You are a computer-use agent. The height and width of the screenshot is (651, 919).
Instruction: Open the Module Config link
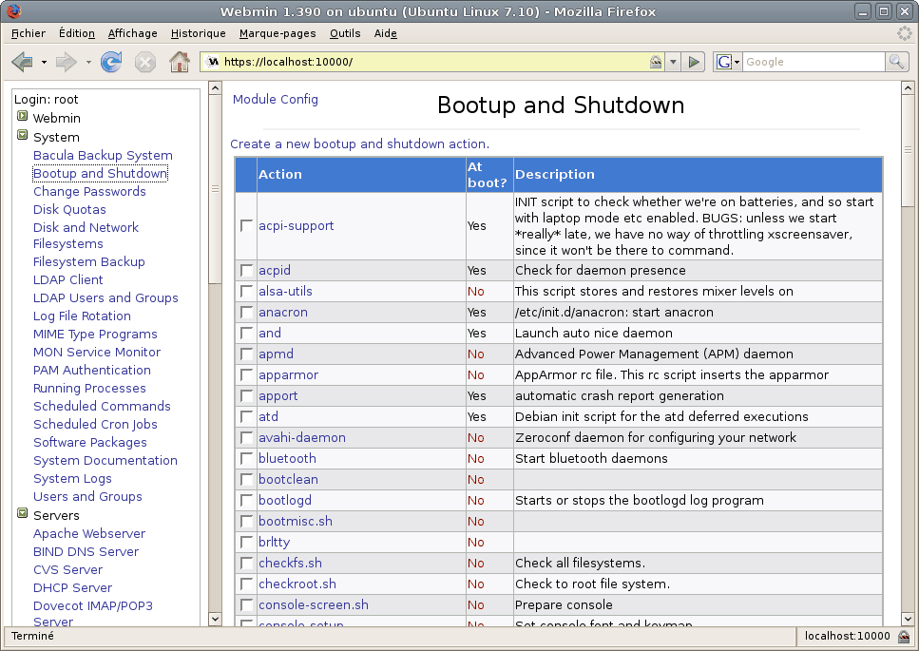coord(276,99)
